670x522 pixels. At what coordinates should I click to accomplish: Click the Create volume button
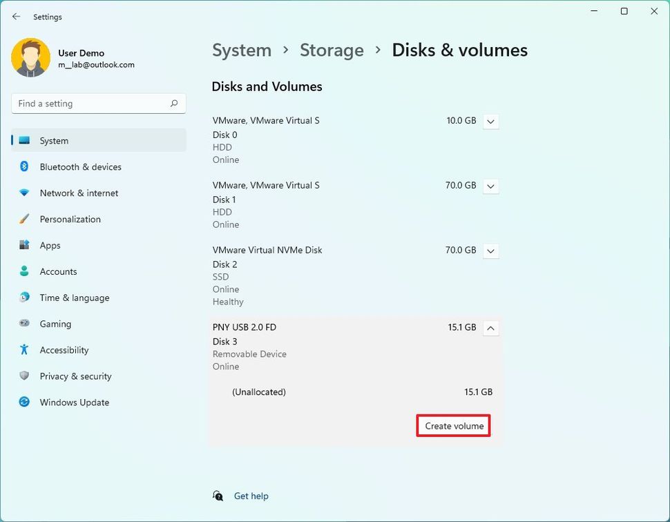(452, 426)
